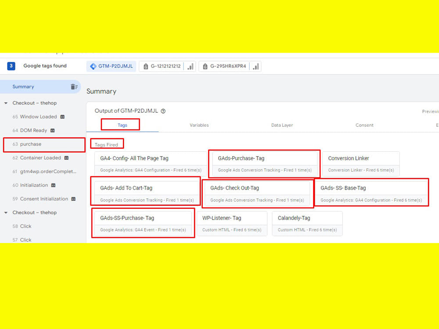The image size is (439, 329).
Task: Open the G-29SHR6XPR4 Google tag
Action: click(228, 66)
